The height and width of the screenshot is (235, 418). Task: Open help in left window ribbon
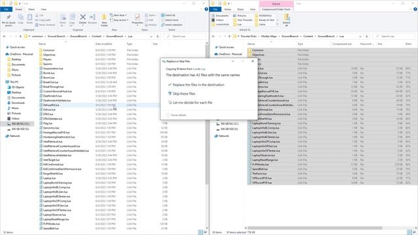[206, 9]
